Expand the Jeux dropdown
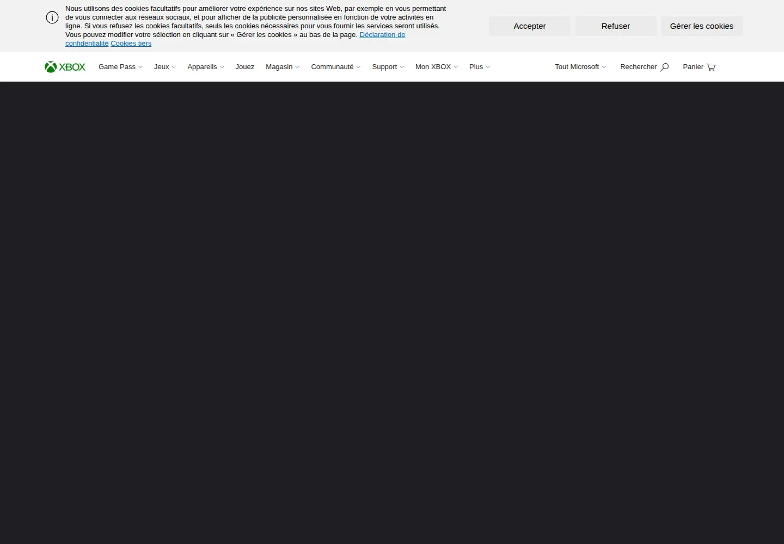The width and height of the screenshot is (784, 544). pos(165,67)
